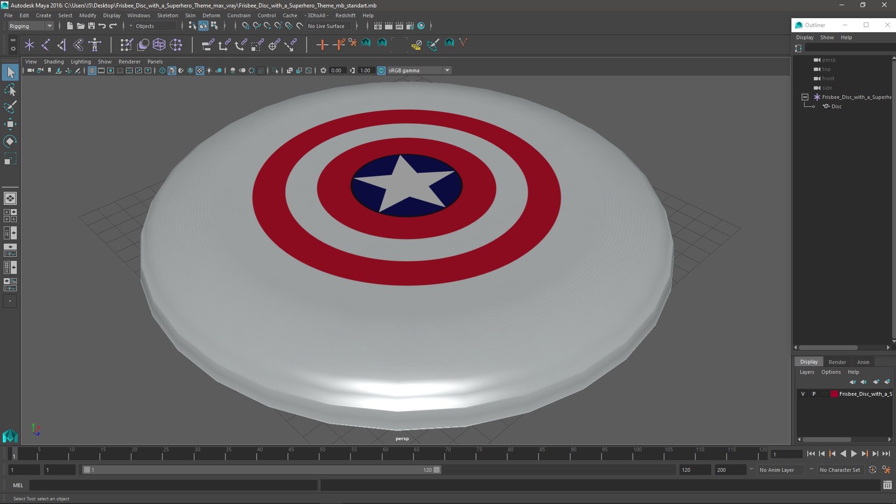Play animation forwards
This screenshot has width=896, height=504.
pos(854,454)
